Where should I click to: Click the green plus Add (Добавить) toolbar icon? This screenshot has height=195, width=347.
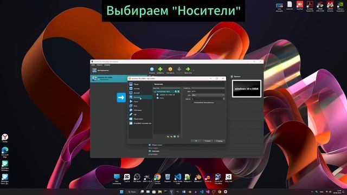click(160, 70)
